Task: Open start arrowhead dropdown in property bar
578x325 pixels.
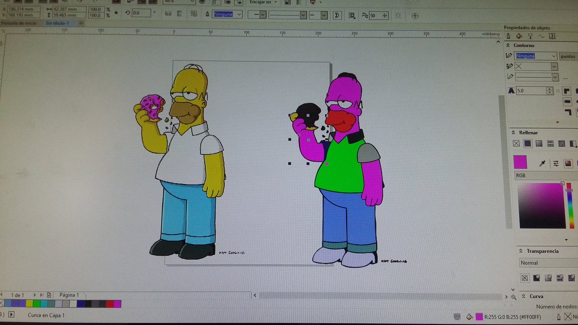Action: 263,15
